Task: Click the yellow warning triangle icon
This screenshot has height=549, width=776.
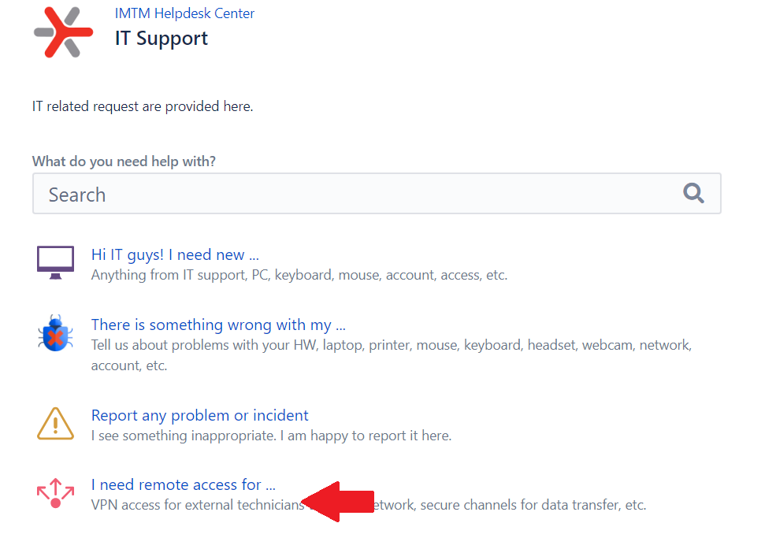Action: pos(55,424)
